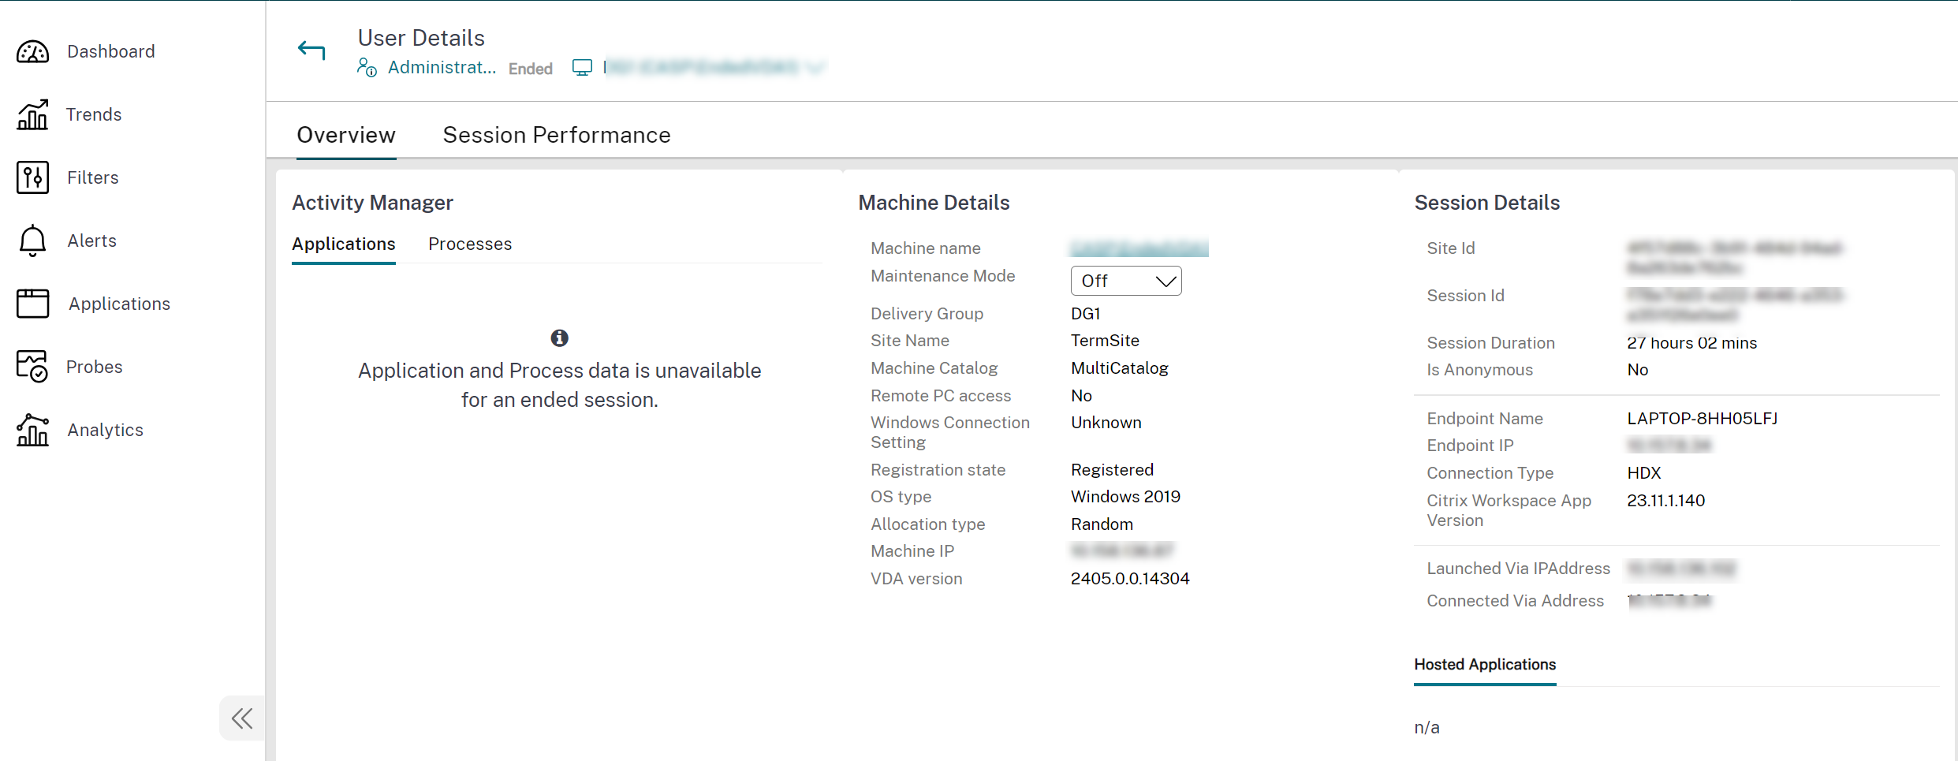Click the Hosted Applications heading
1958x761 pixels.
1484,665
